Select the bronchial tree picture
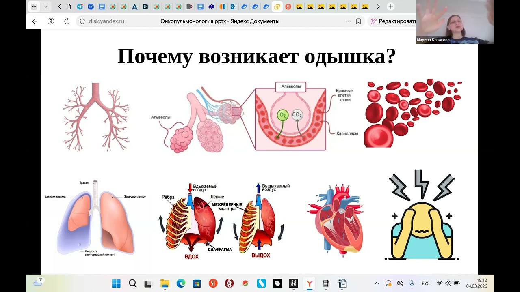 97,117
